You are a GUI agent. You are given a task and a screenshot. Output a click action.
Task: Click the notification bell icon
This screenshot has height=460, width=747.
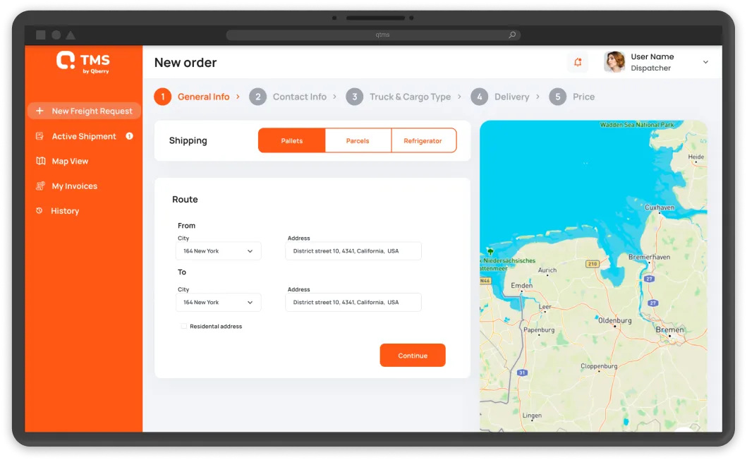[578, 62]
